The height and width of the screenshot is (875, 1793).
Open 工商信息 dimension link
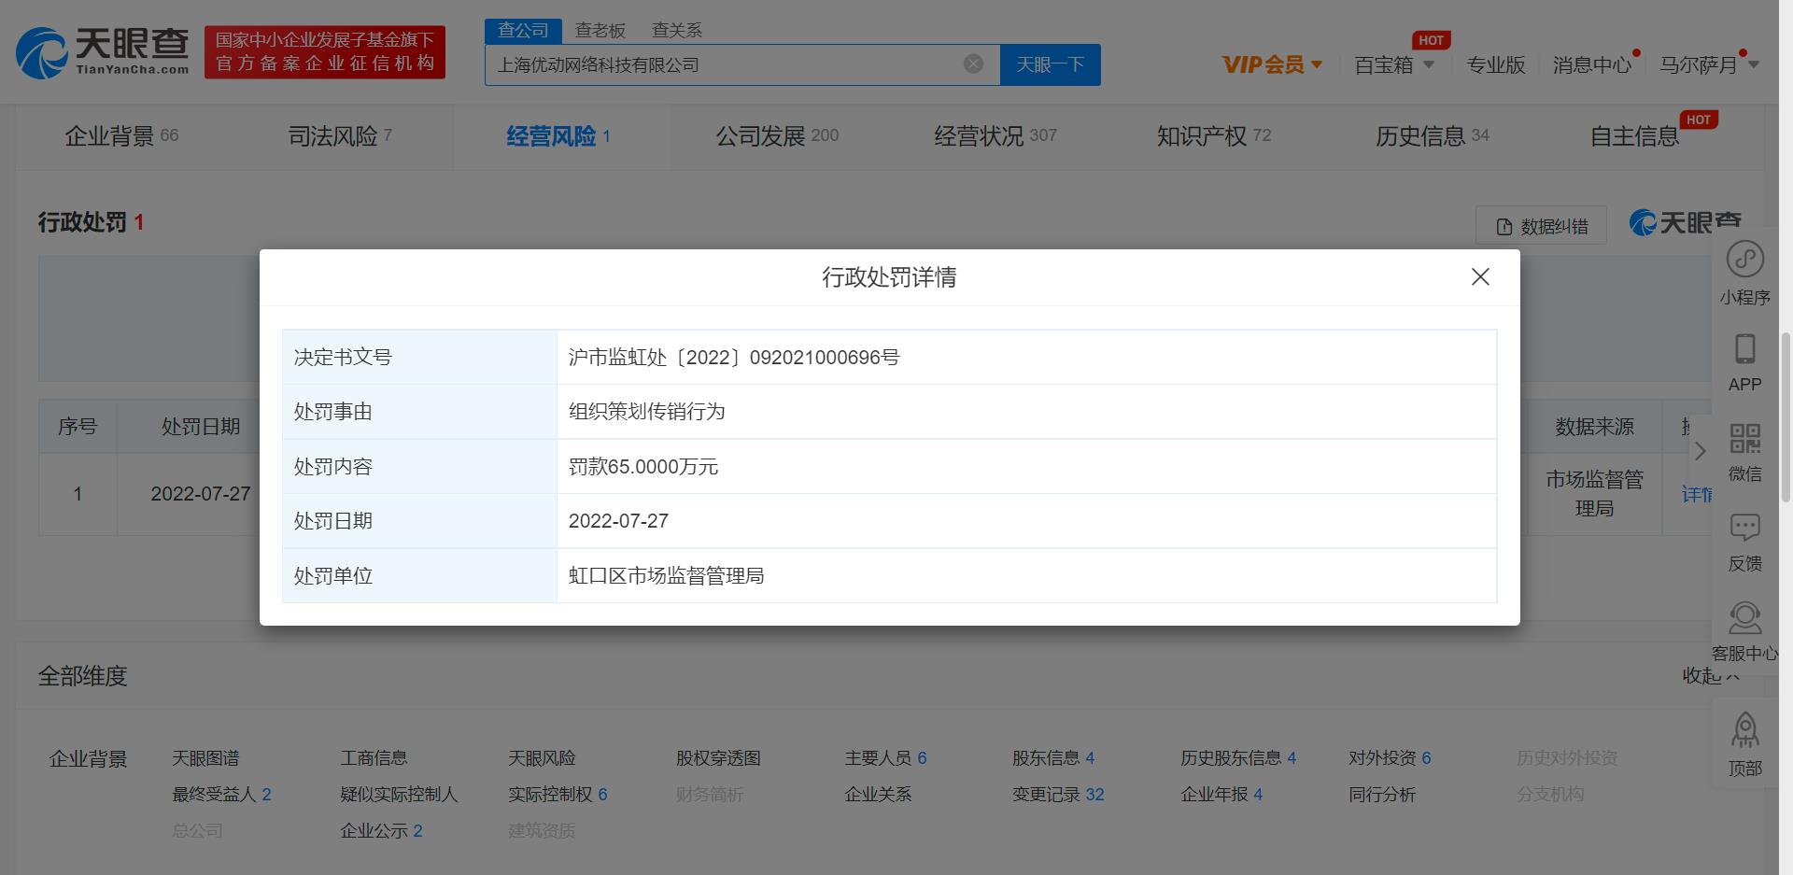[374, 758]
